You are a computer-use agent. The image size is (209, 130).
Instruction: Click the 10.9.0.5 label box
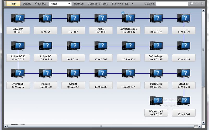click(x=45, y=30)
